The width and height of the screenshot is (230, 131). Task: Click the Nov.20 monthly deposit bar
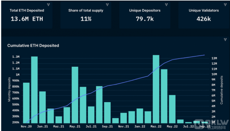tap(26, 103)
